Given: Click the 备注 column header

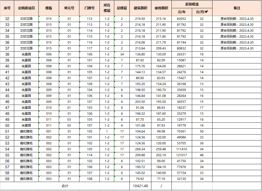Looking at the screenshot, I should (x=237, y=8).
